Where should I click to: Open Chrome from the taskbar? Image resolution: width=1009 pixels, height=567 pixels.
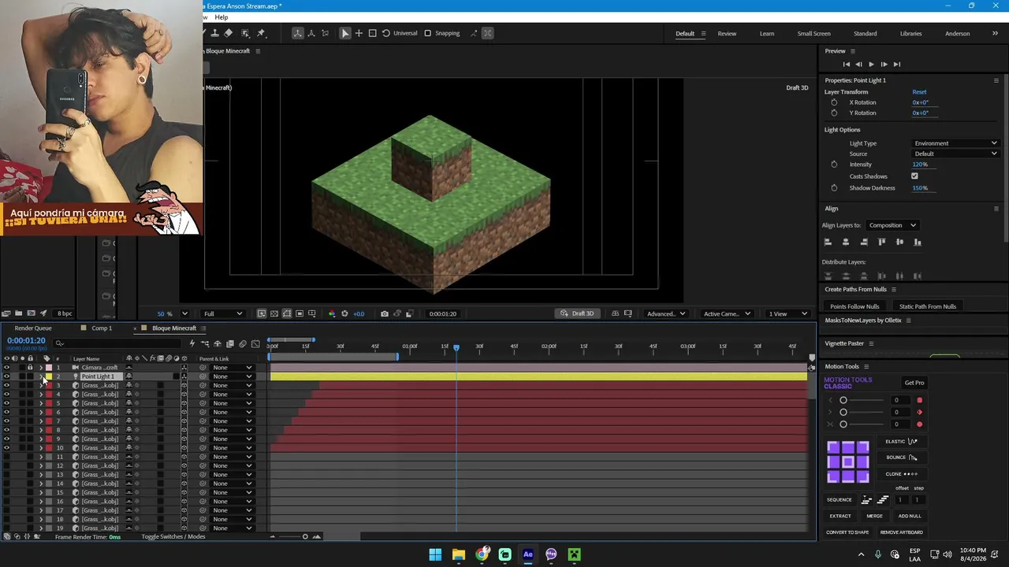click(x=482, y=554)
